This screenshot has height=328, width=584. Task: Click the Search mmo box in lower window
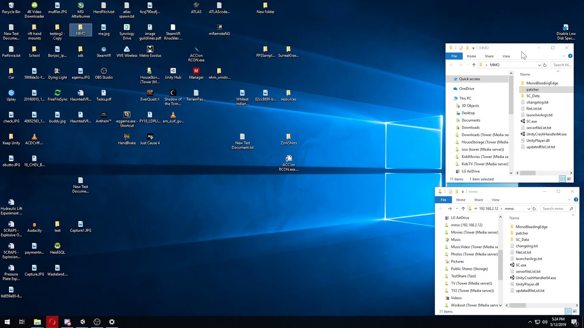tap(558, 209)
